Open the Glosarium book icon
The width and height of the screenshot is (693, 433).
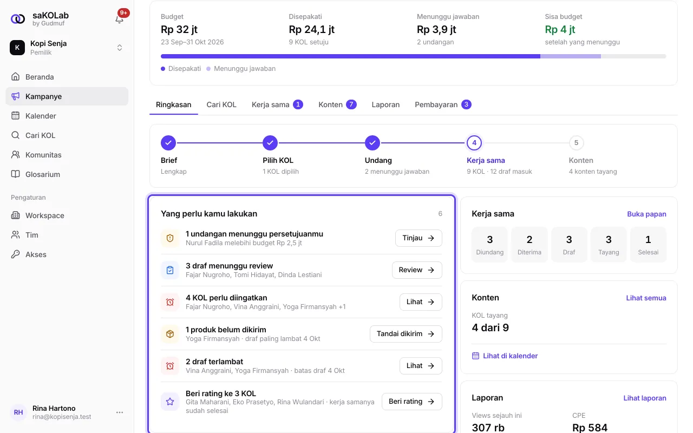click(16, 174)
